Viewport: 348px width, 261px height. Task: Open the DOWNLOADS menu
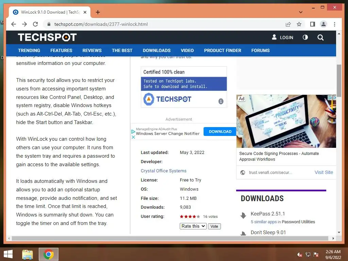click(157, 50)
